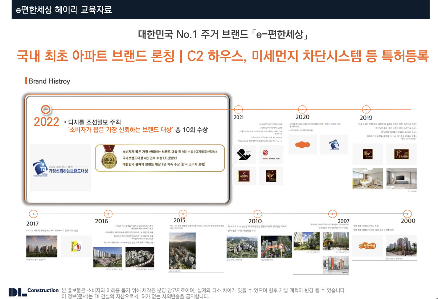Open the night aerial complex photo under 2016
The image size is (438, 299).
[x=140, y=257]
